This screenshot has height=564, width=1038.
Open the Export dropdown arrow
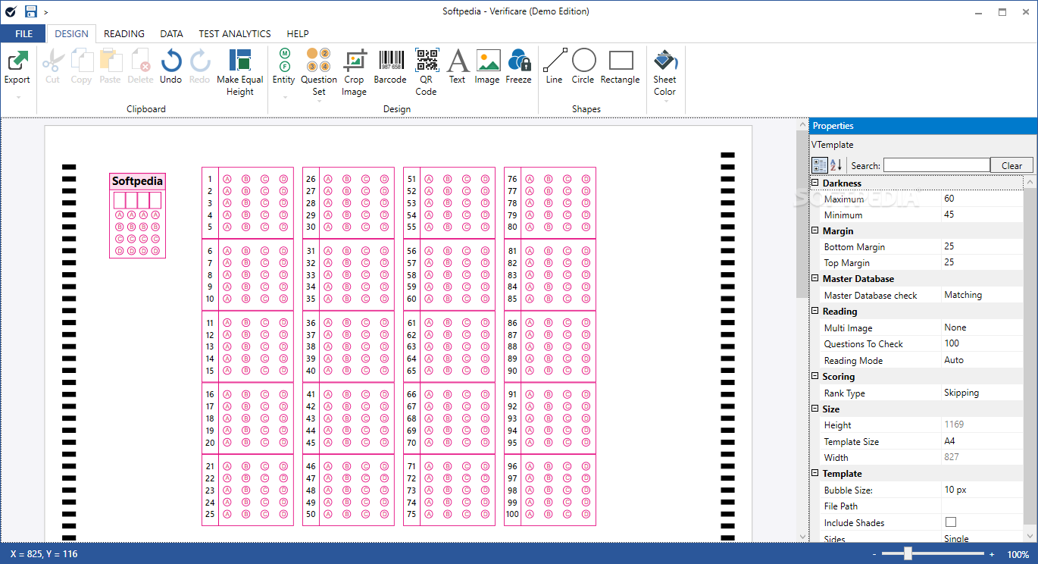(17, 98)
